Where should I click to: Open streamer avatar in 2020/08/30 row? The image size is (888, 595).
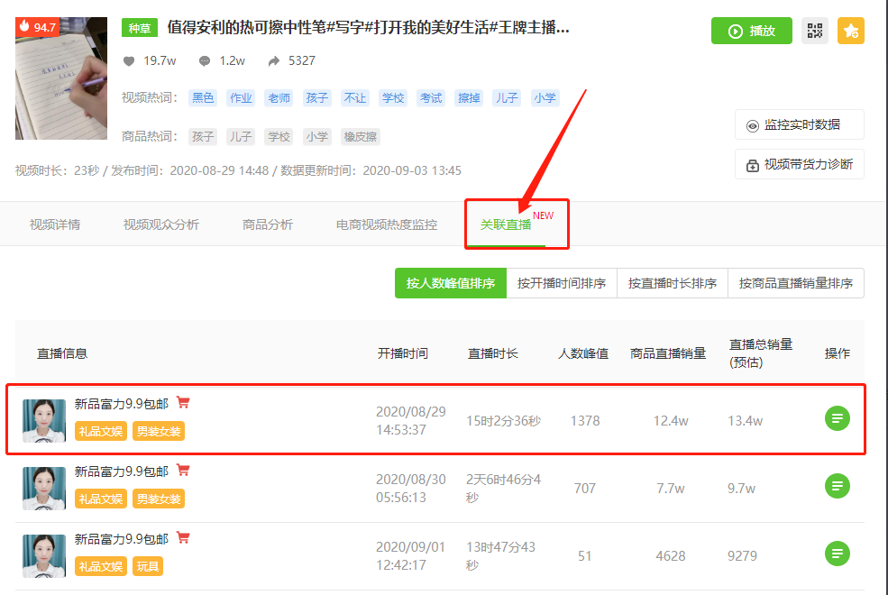[x=44, y=488]
